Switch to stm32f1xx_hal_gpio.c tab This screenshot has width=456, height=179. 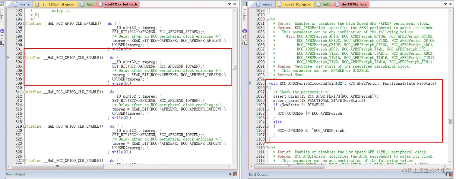pos(56,4)
